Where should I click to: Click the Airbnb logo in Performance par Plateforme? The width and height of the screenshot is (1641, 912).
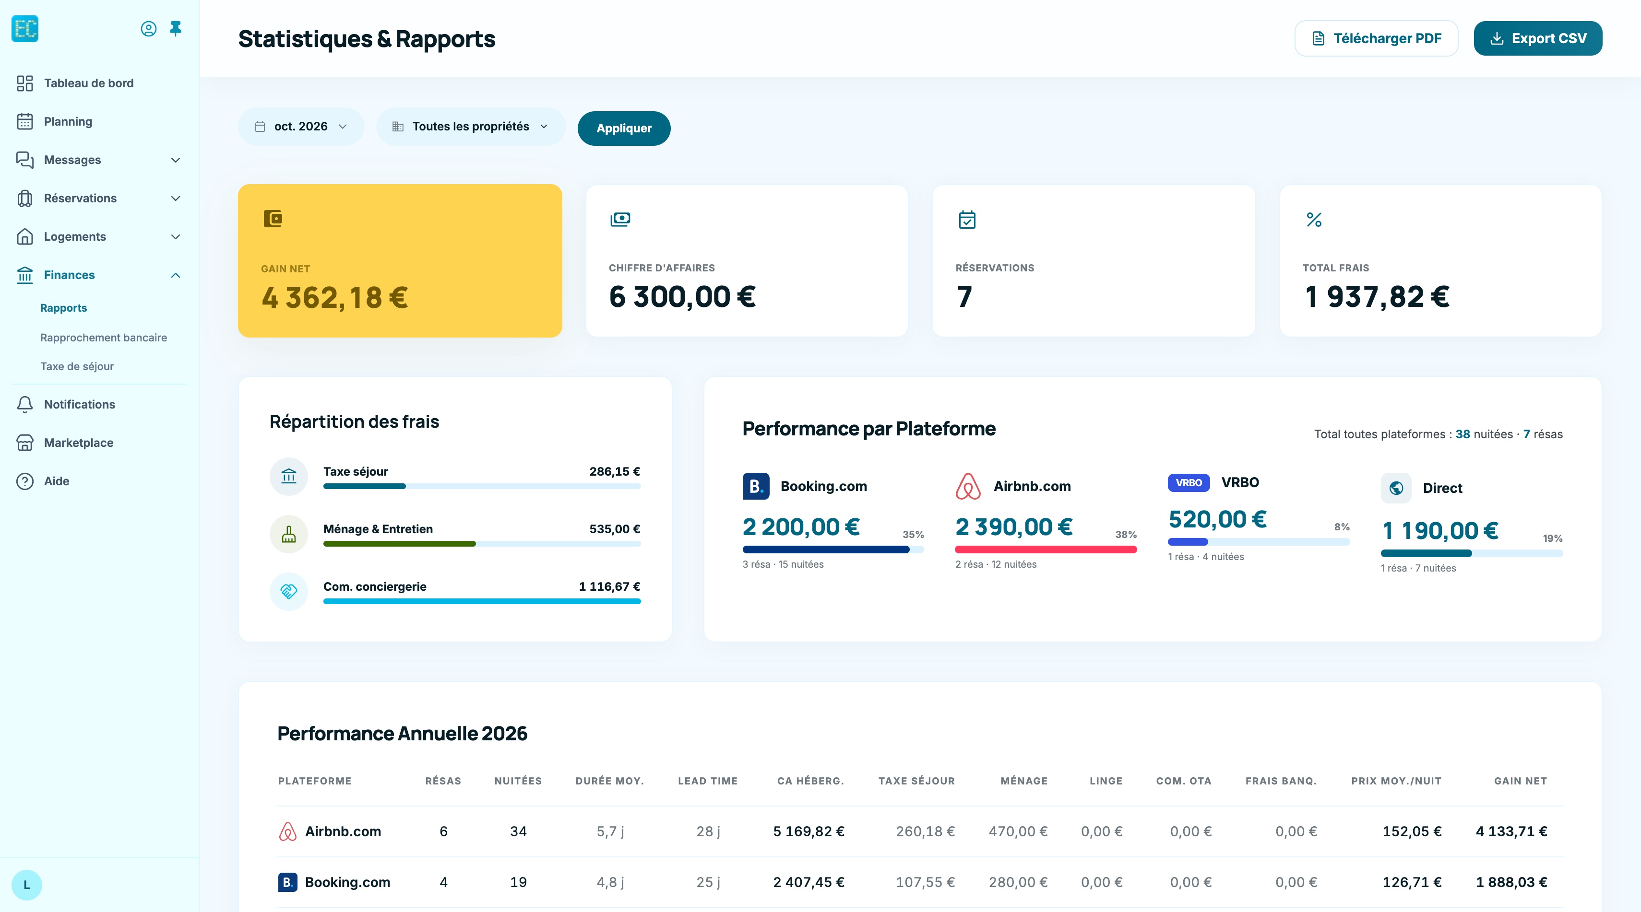point(968,486)
